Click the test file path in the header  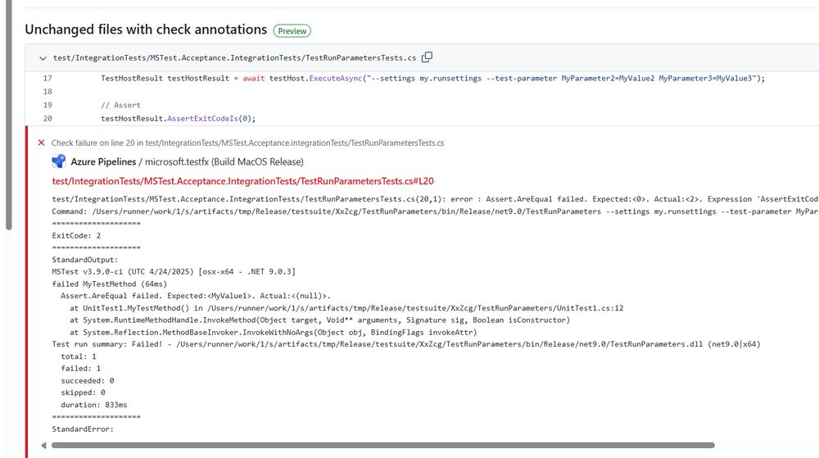pyautogui.click(x=234, y=58)
